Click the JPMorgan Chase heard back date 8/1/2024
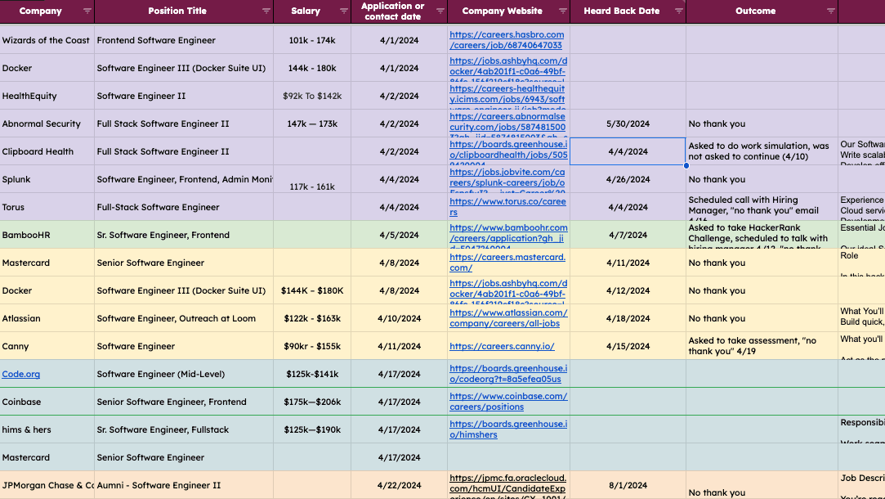This screenshot has height=499, width=885. [628, 485]
